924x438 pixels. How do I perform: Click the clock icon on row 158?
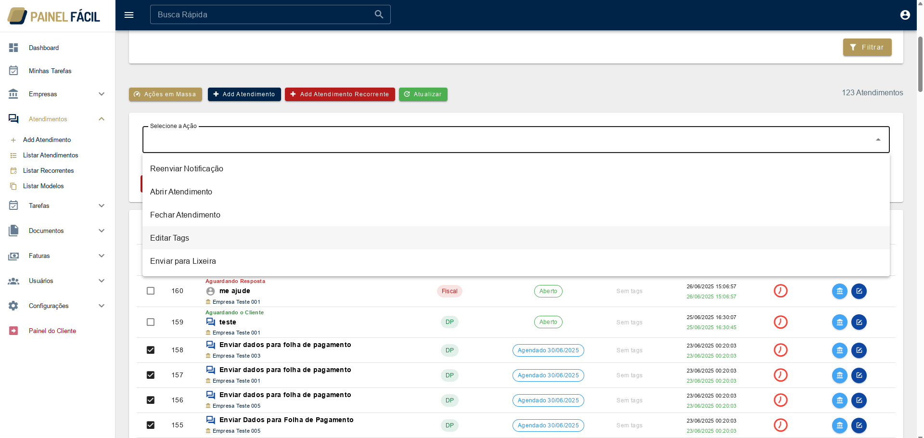(x=781, y=350)
